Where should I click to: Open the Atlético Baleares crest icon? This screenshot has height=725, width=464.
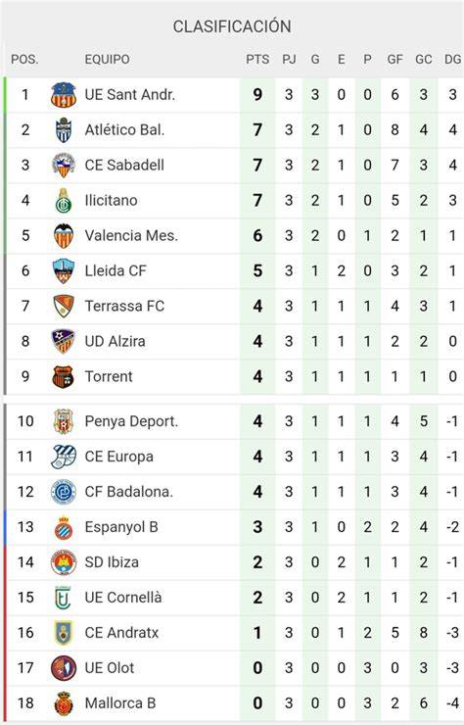[x=64, y=130]
